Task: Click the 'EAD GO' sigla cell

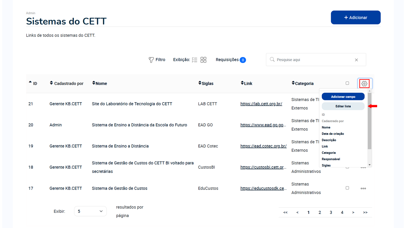Action: click(x=206, y=125)
